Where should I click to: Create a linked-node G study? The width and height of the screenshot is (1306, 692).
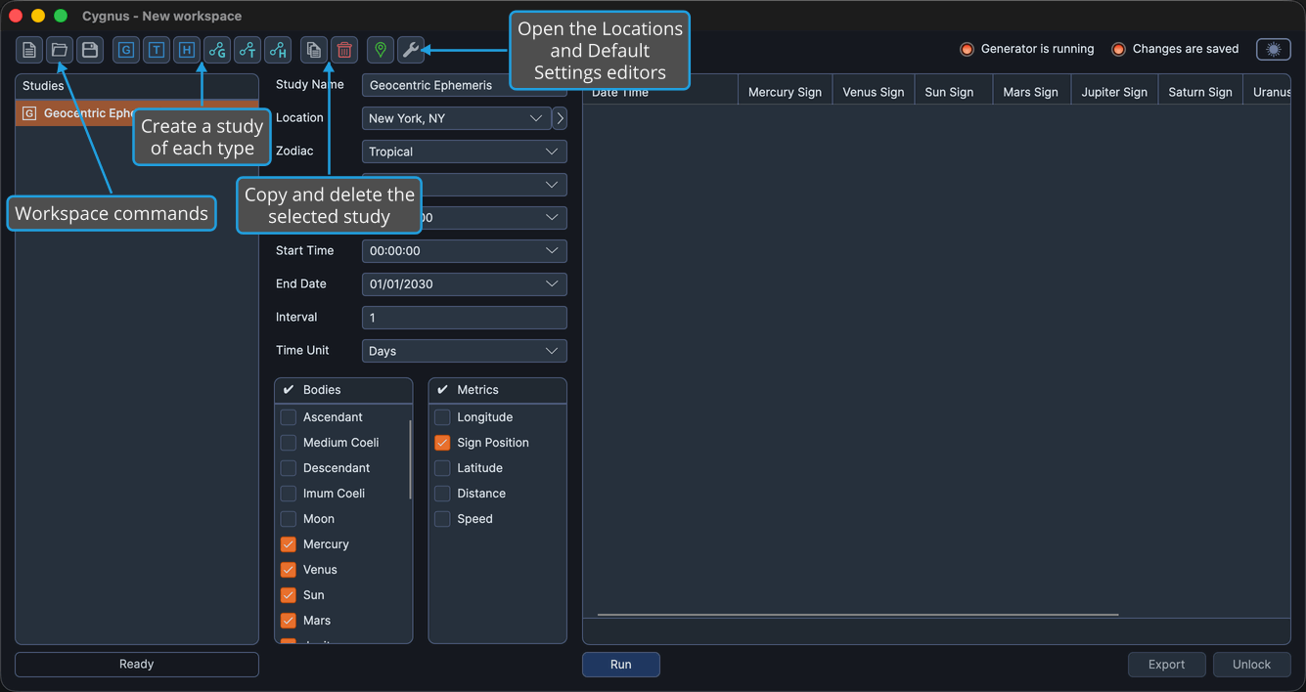click(217, 50)
